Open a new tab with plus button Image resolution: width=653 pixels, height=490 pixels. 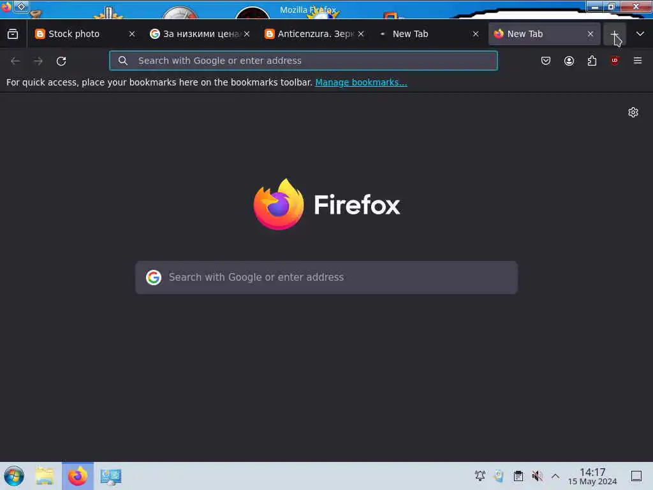coord(615,34)
